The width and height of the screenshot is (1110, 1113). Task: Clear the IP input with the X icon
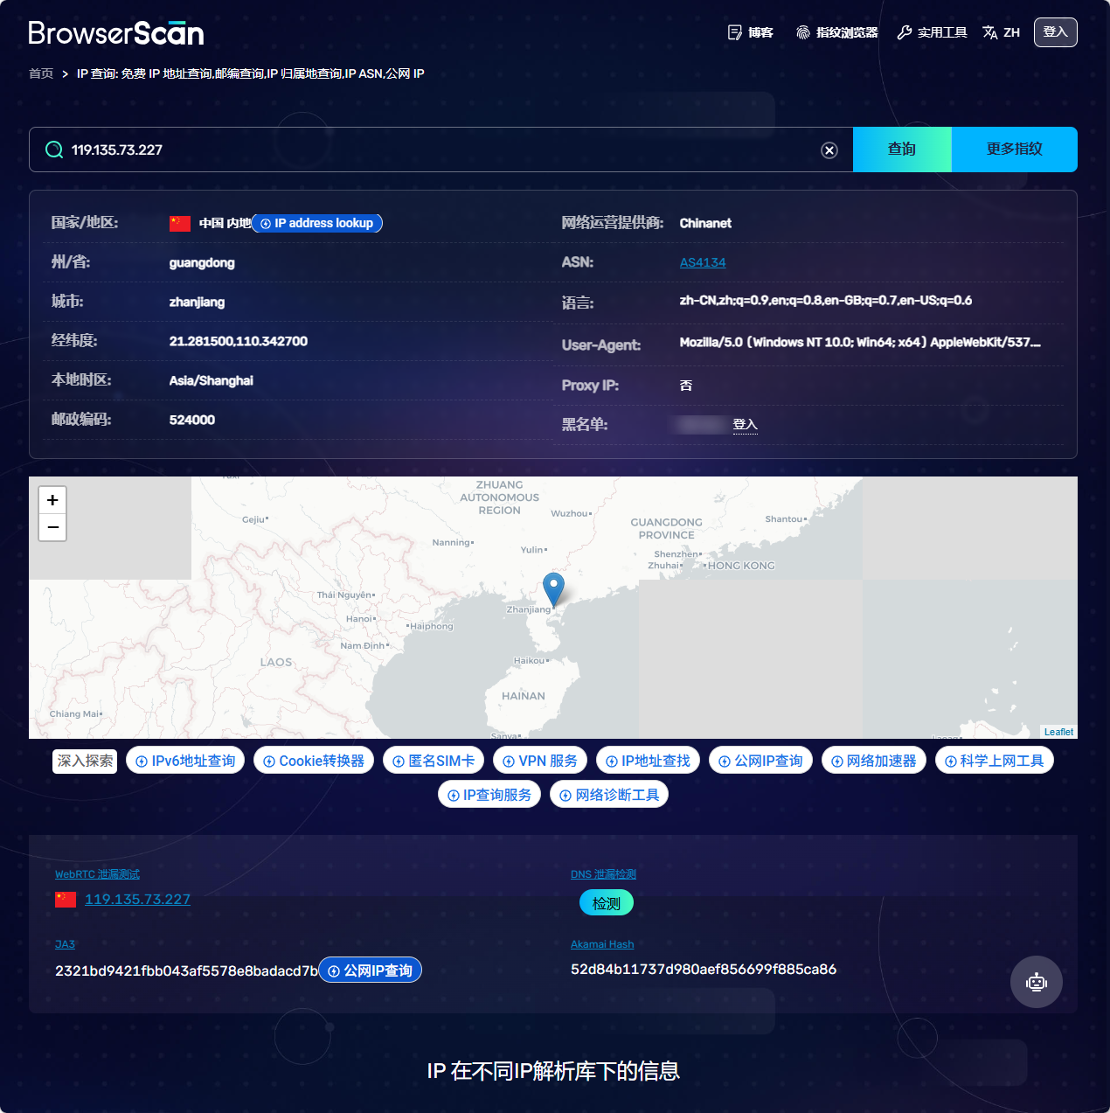(x=829, y=150)
